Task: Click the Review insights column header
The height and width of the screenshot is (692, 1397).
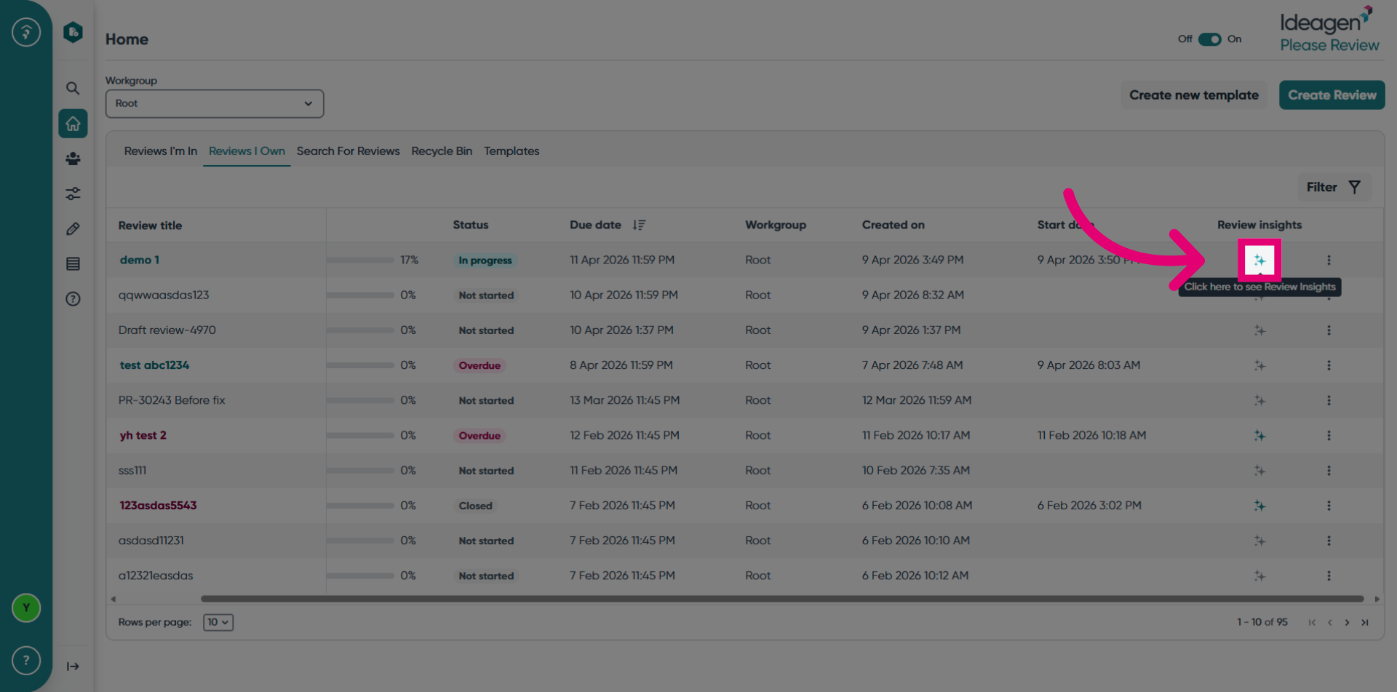Action: pyautogui.click(x=1259, y=225)
